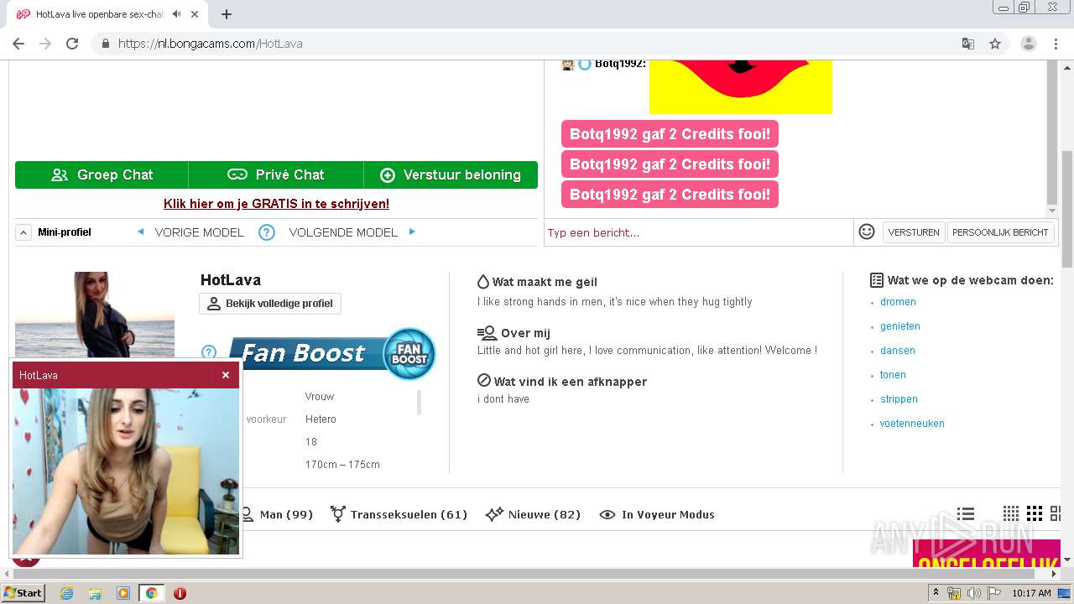Open the Windows Start menu
The width and height of the screenshot is (1074, 604).
[x=23, y=592]
